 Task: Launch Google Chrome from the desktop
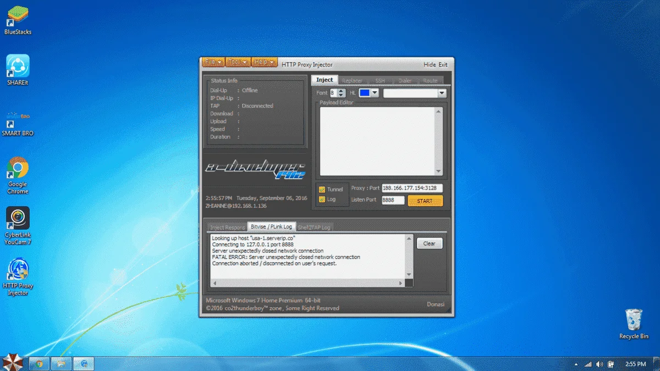[x=18, y=176]
